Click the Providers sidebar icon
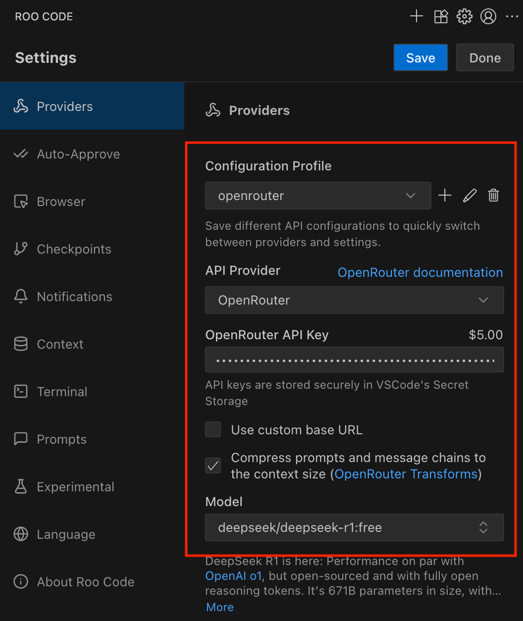Viewport: 523px width, 621px height. pyautogui.click(x=21, y=106)
